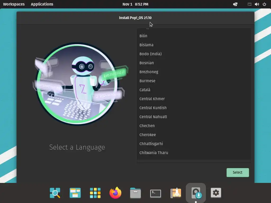This screenshot has height=203, width=271.
Task: Choose Central Nahuatl language
Action: [194, 117]
